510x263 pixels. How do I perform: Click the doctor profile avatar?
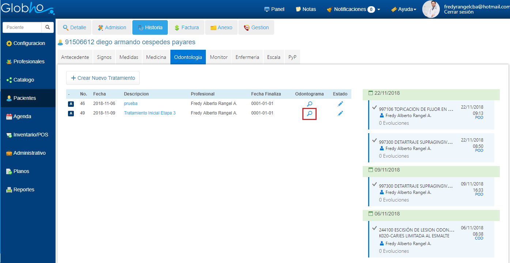[431, 9]
